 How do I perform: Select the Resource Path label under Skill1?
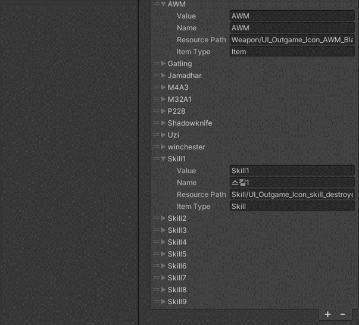tap(201, 195)
